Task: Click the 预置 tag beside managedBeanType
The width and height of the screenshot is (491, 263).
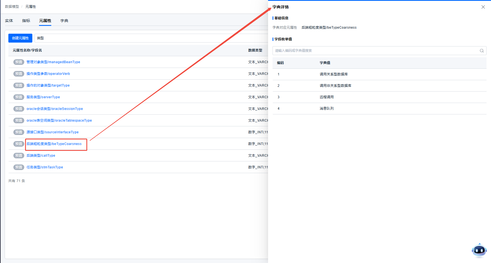Action: pos(19,62)
